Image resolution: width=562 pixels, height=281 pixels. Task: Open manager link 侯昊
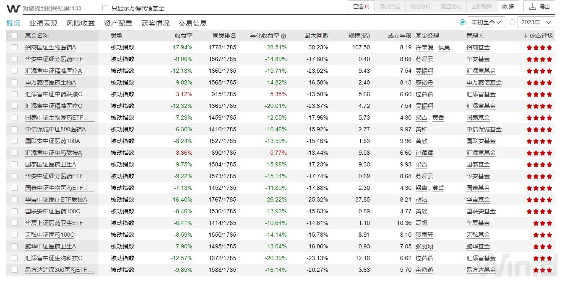click(444, 48)
